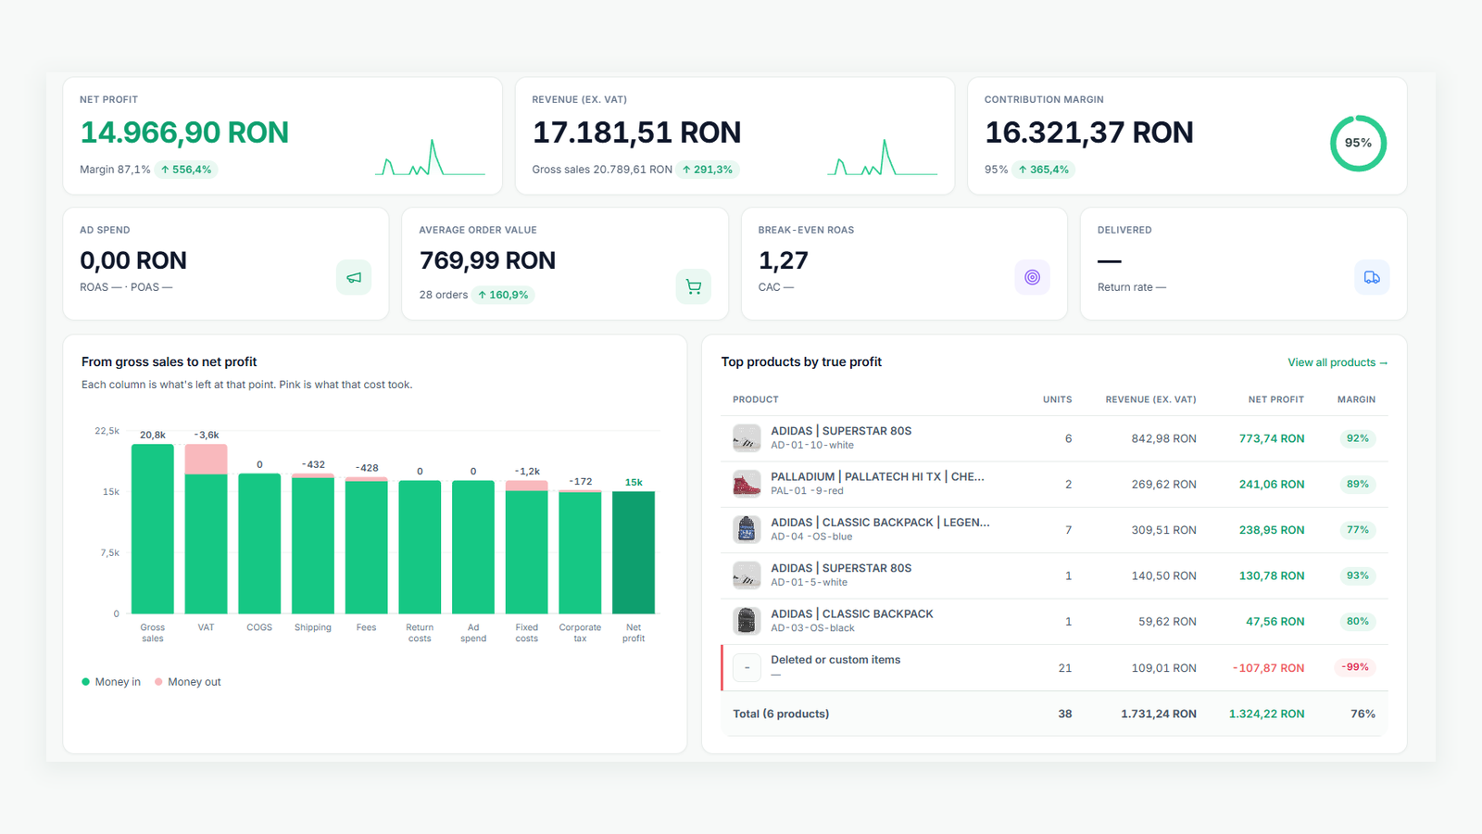The width and height of the screenshot is (1482, 834).
Task: Toggle the Money in legend item
Action: 111,682
